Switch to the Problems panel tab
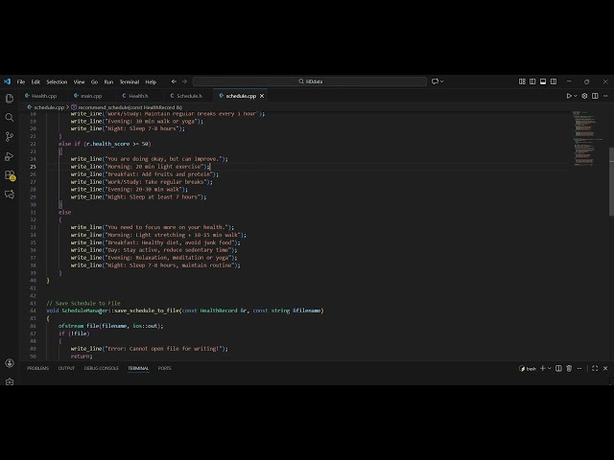The width and height of the screenshot is (614, 460). pyautogui.click(x=38, y=368)
